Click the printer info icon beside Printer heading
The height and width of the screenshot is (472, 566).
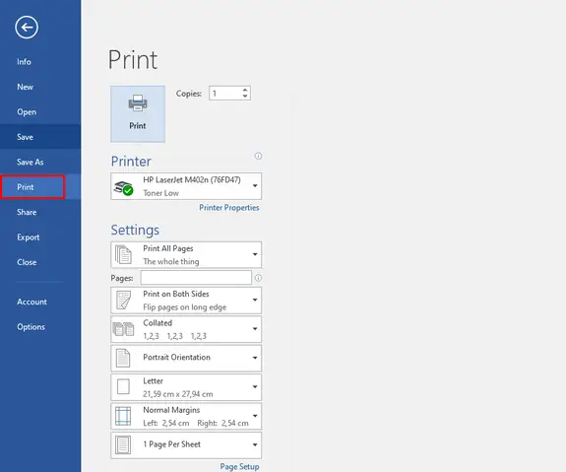click(258, 156)
